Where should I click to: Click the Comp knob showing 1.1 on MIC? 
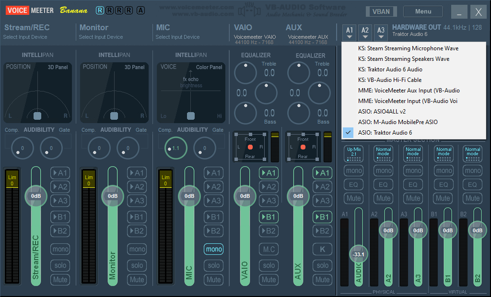point(175,148)
